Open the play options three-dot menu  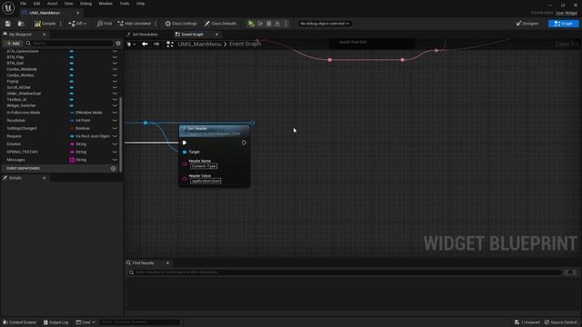pyautogui.click(x=286, y=24)
